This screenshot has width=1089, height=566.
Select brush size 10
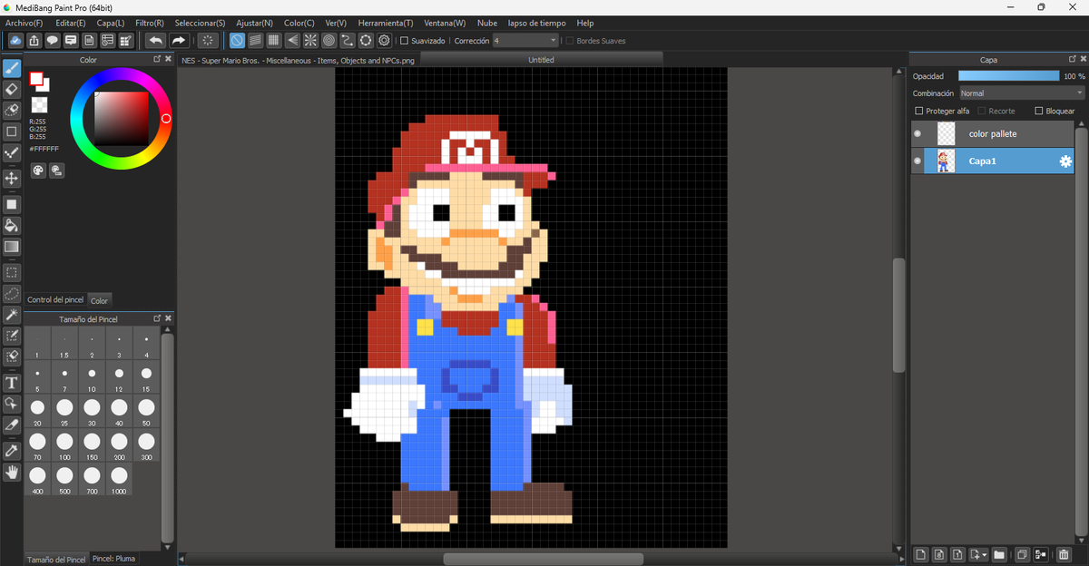coord(92,377)
